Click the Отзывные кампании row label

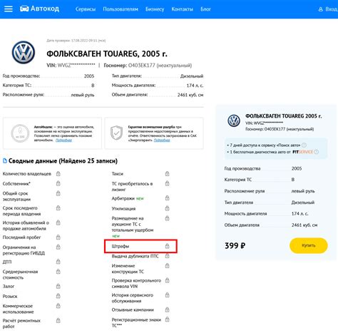tap(133, 310)
